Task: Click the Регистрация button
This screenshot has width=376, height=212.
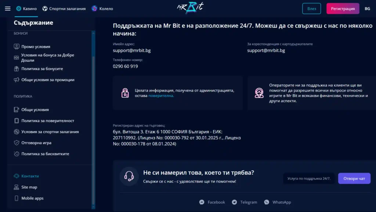Action: (x=343, y=9)
